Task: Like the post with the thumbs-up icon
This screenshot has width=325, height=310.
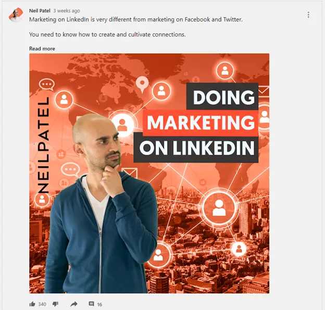Action: coord(32,304)
